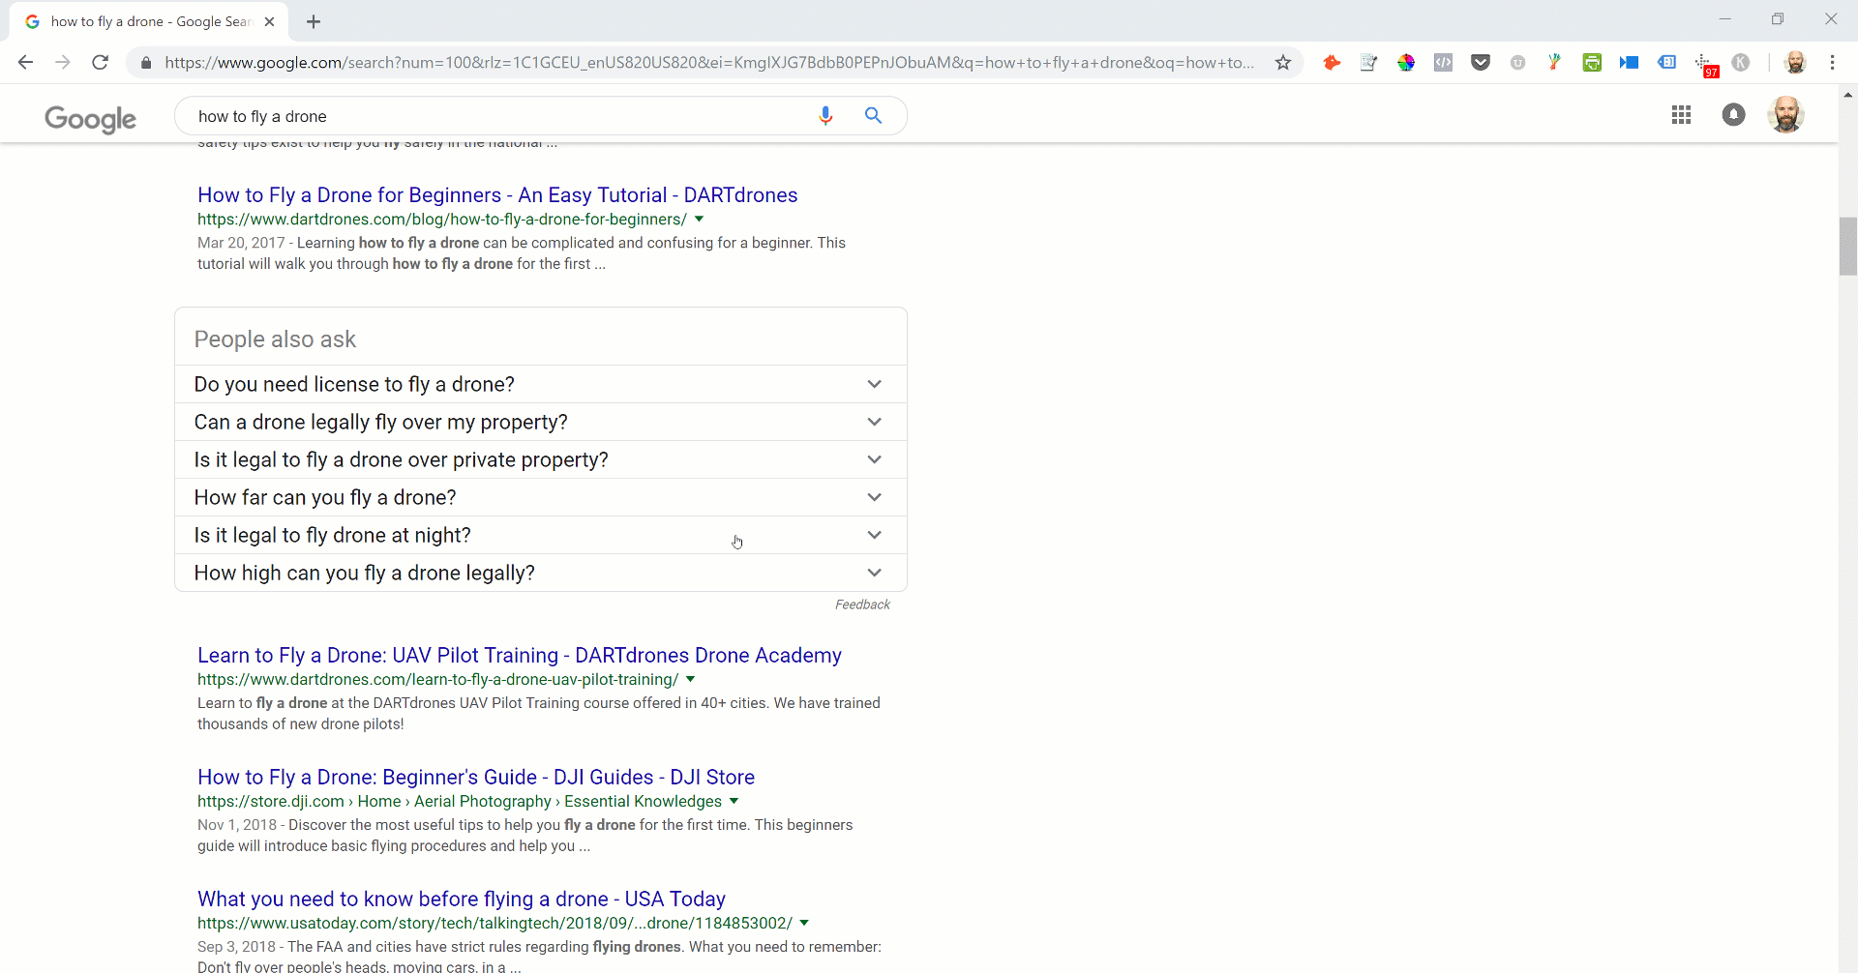Open the DJI Store beginner's guide link
Image resolution: width=1858 pixels, height=973 pixels.
[476, 777]
